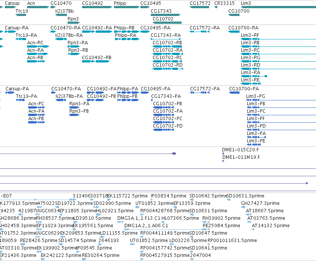The height and width of the screenshot is (261, 316).
Task: Click transcript CG10702-RC
Action: coord(167,61)
